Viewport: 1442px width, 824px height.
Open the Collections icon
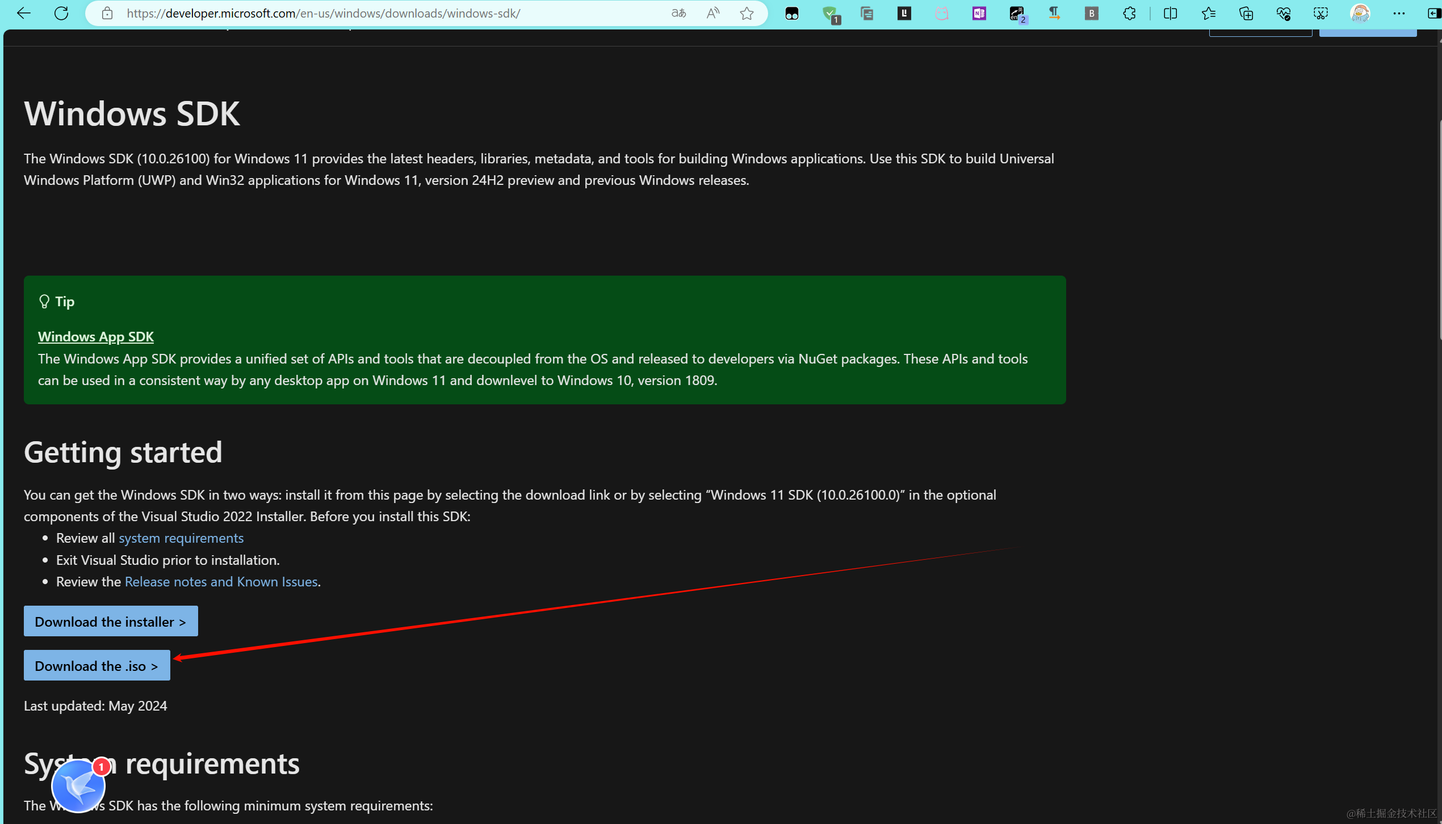tap(1246, 13)
